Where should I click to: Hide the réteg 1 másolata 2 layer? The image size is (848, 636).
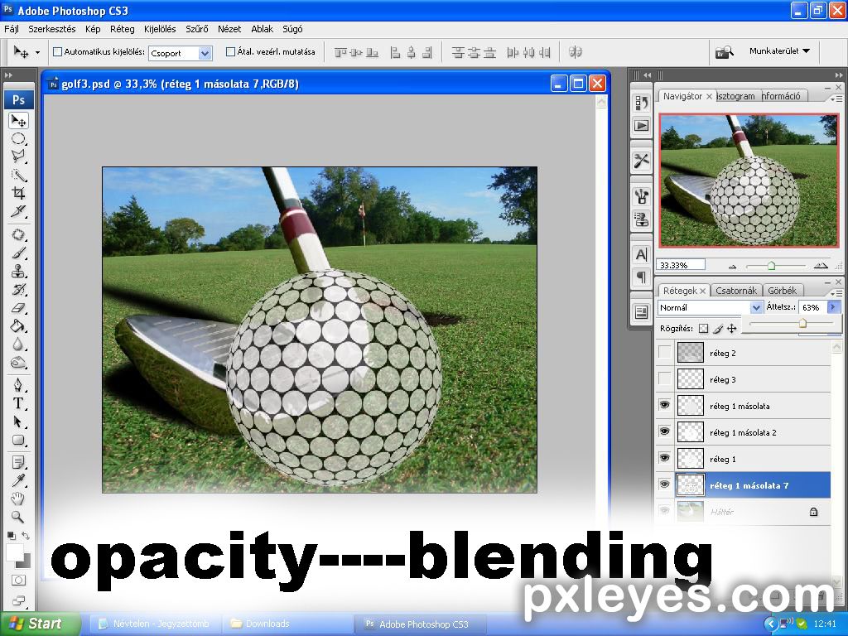pos(665,431)
